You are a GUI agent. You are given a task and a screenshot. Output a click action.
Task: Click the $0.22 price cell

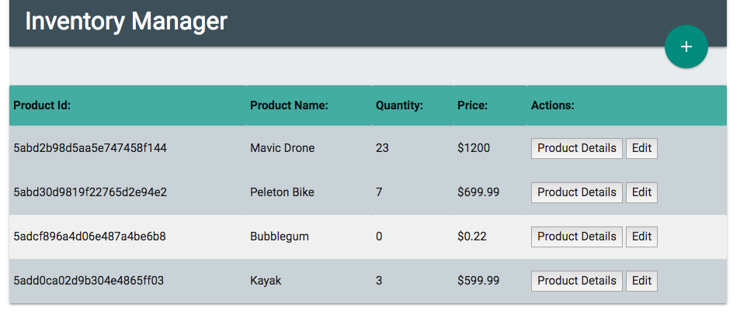(471, 237)
